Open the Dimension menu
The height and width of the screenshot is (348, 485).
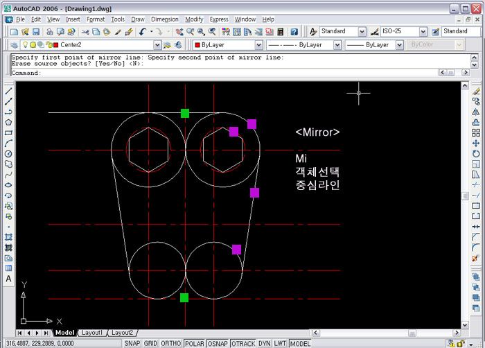tap(165, 19)
